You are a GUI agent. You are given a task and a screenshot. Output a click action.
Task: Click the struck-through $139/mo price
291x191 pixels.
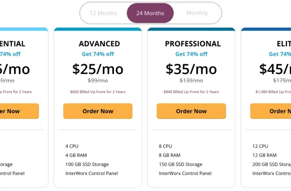click(x=191, y=81)
